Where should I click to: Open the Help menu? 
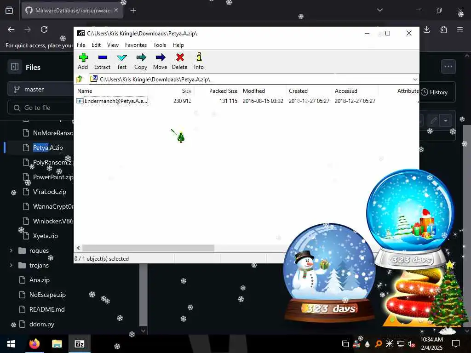178,45
